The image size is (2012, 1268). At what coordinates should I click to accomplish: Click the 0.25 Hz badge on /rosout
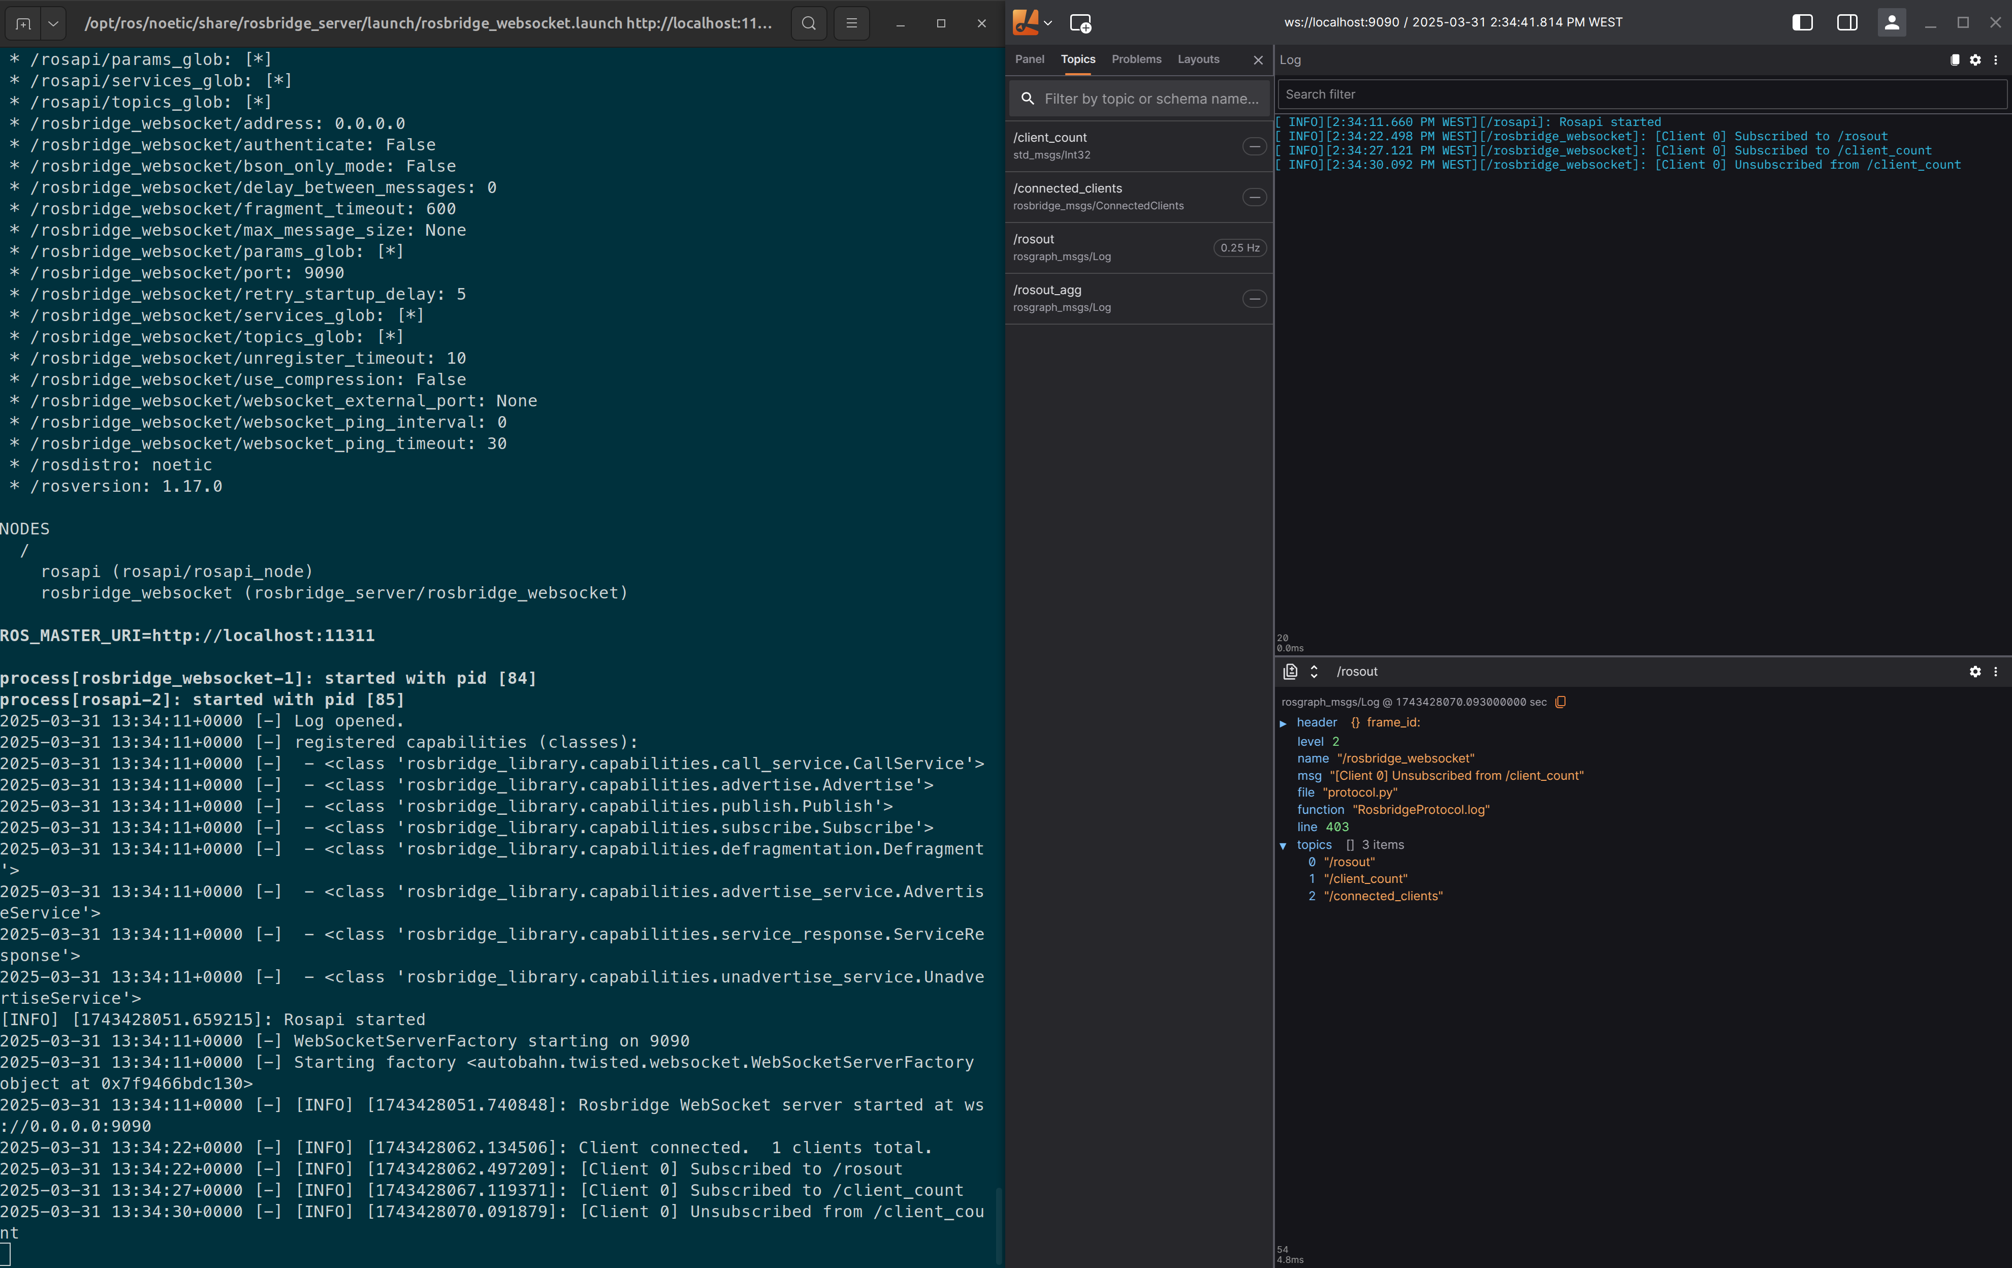pyautogui.click(x=1240, y=248)
